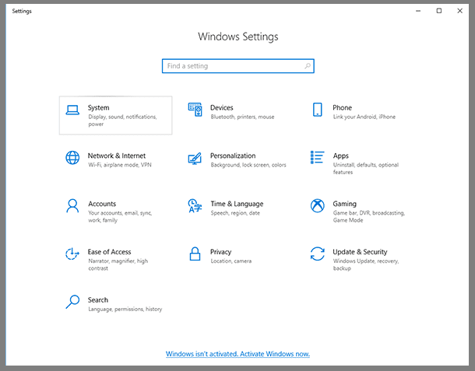
Task: Click the Gaming Xbox icon
Action: pyautogui.click(x=317, y=206)
